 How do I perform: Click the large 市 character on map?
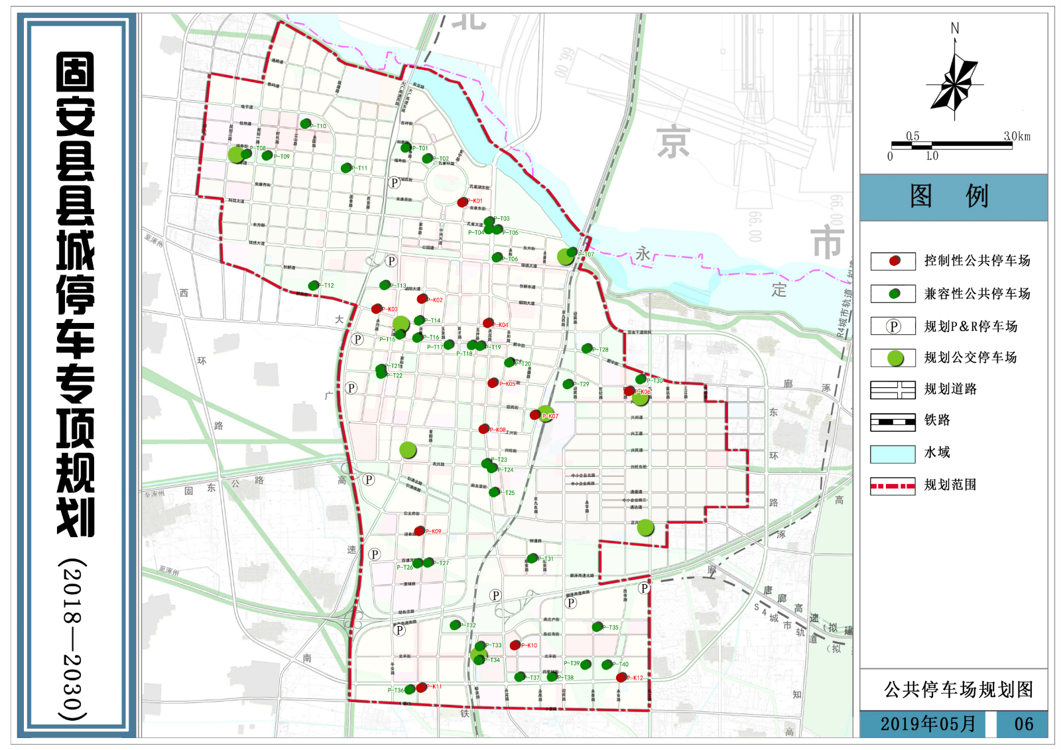(828, 241)
